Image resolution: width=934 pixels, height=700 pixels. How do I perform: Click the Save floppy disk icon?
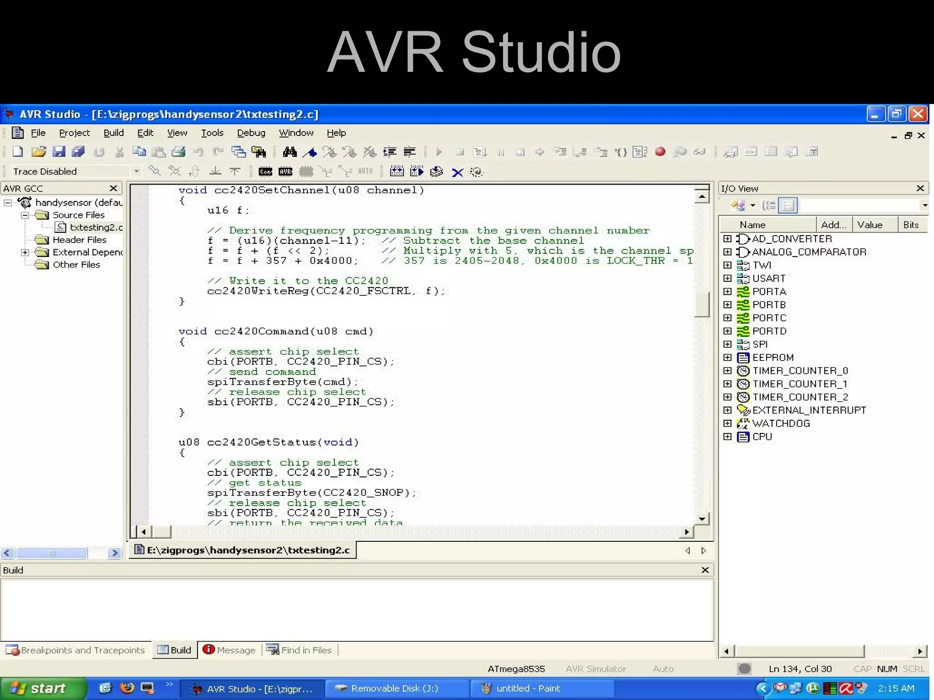tap(59, 152)
